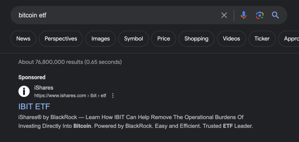Screen dimensions: 299x142
Task: Click the magnifying glass search icon
Action: click(x=275, y=15)
